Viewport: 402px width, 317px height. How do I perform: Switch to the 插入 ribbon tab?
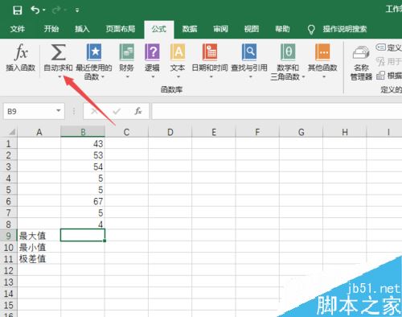[82, 29]
